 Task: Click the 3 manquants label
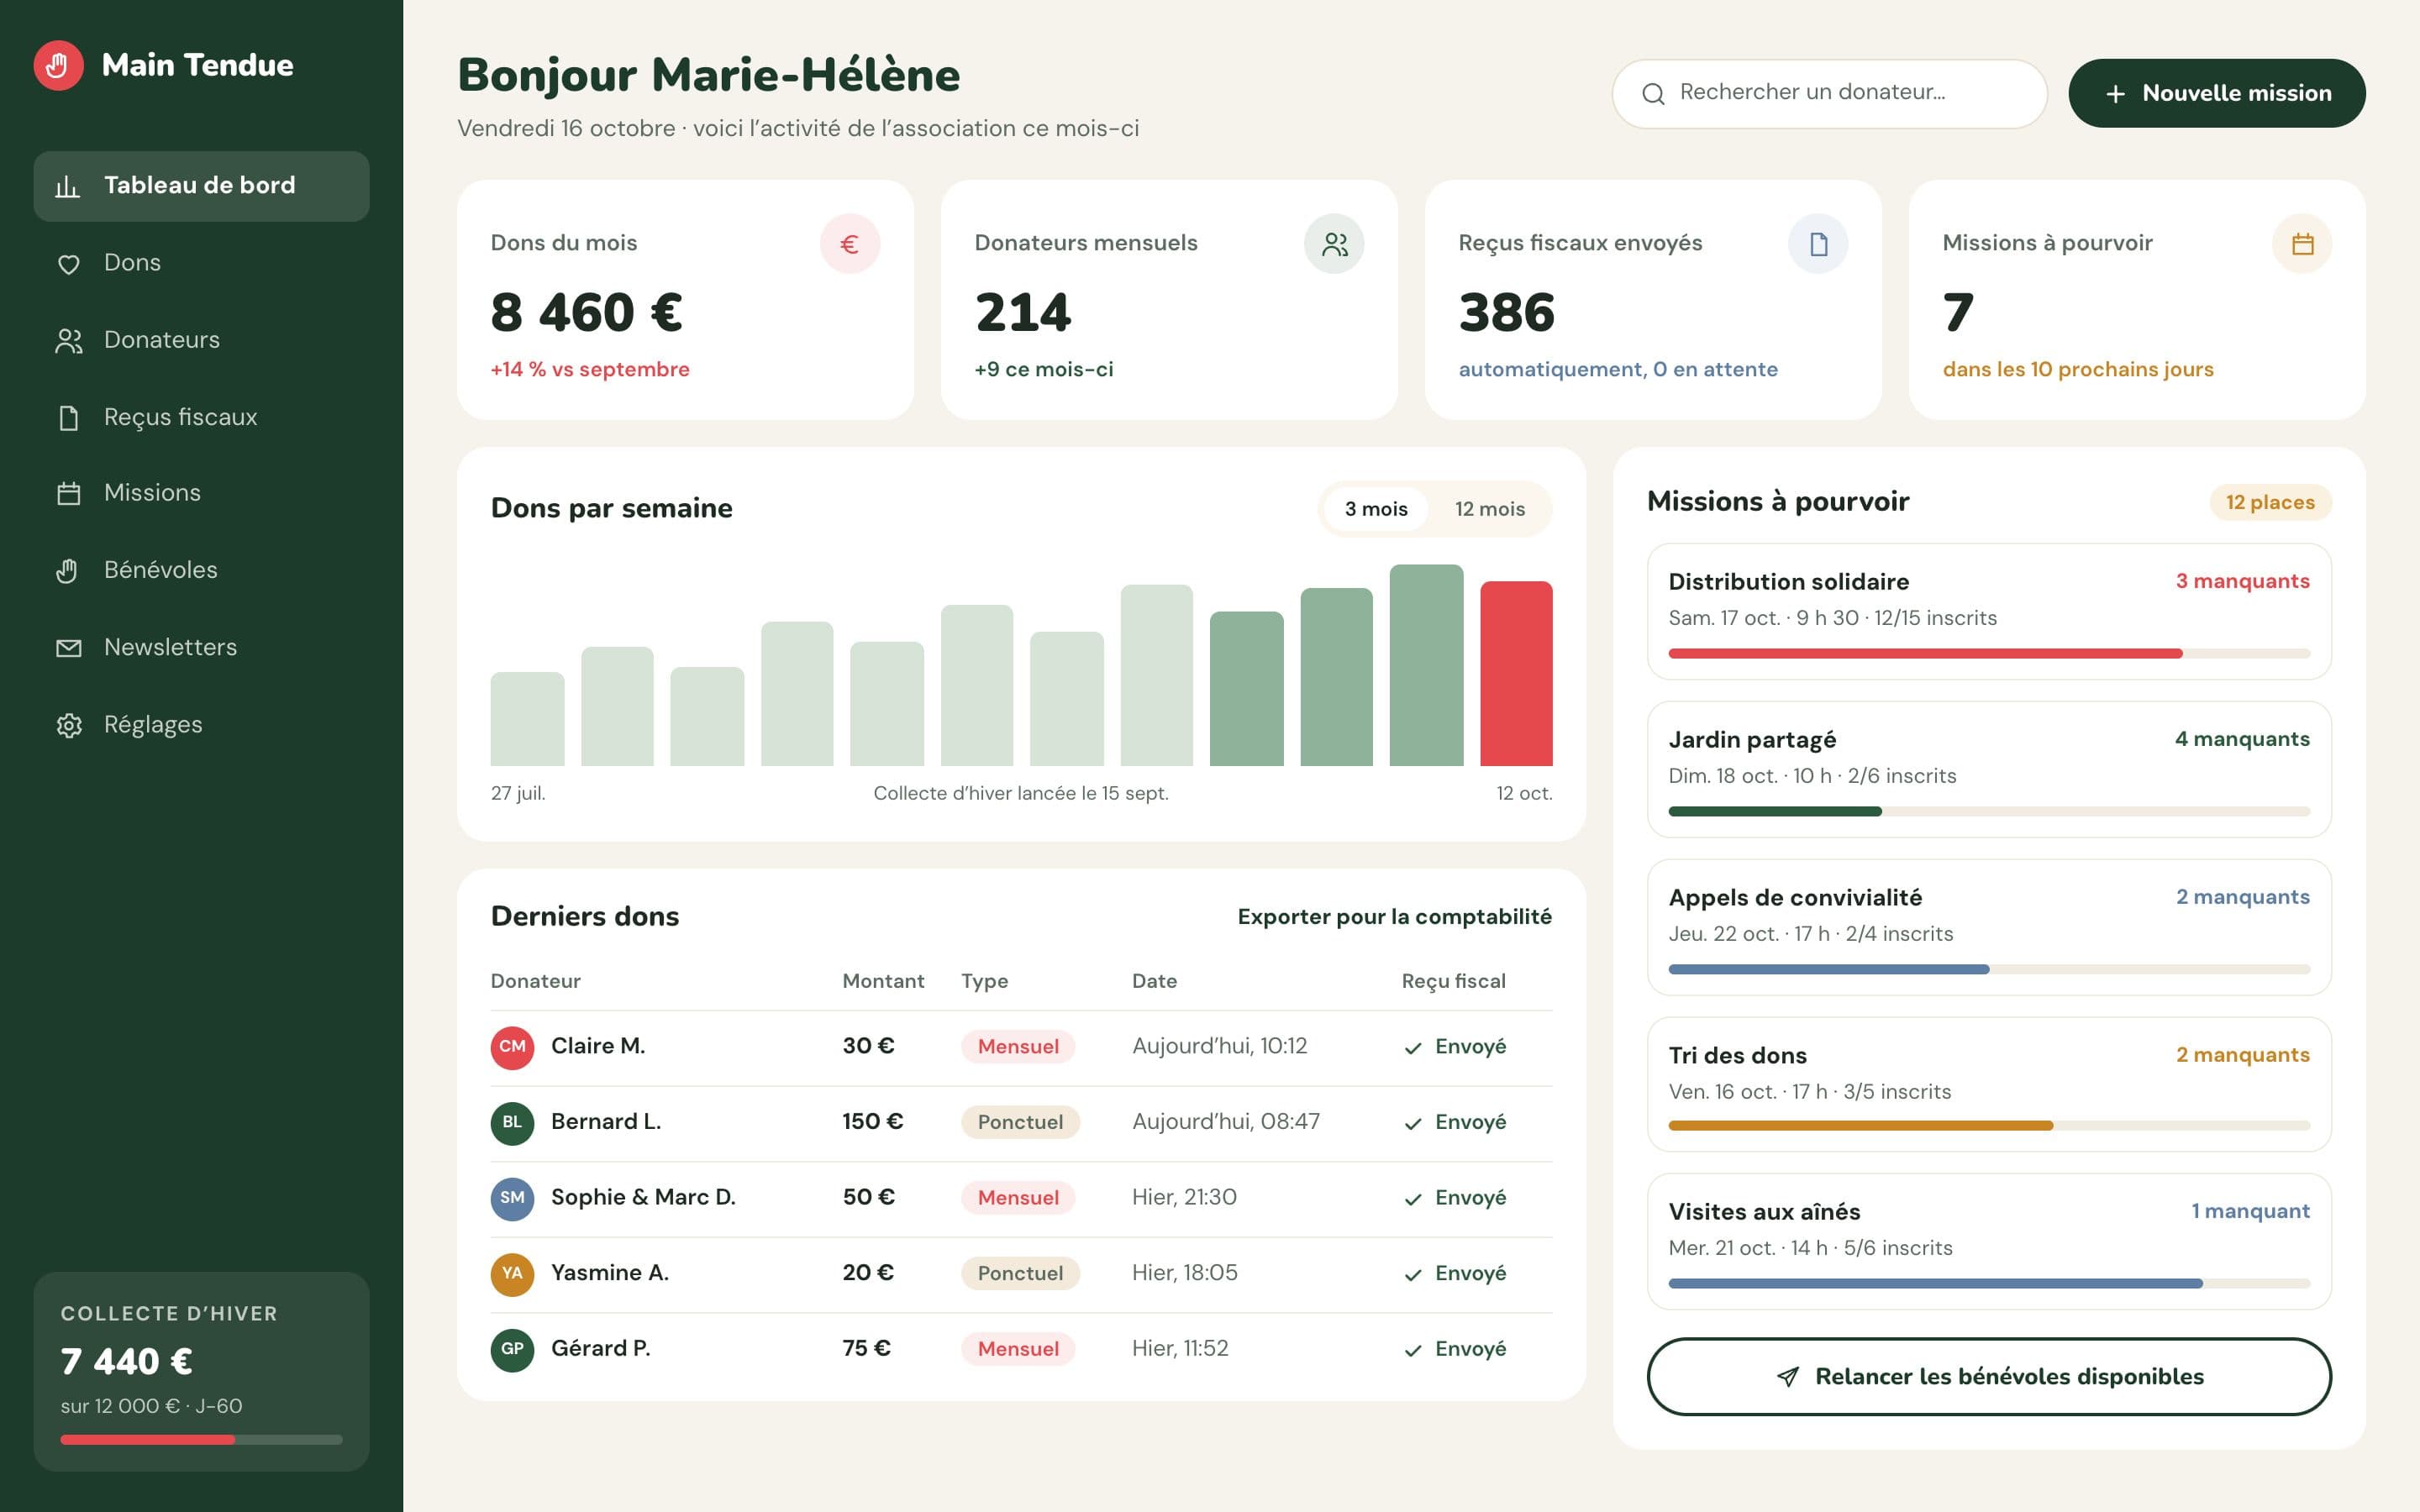(x=2242, y=581)
